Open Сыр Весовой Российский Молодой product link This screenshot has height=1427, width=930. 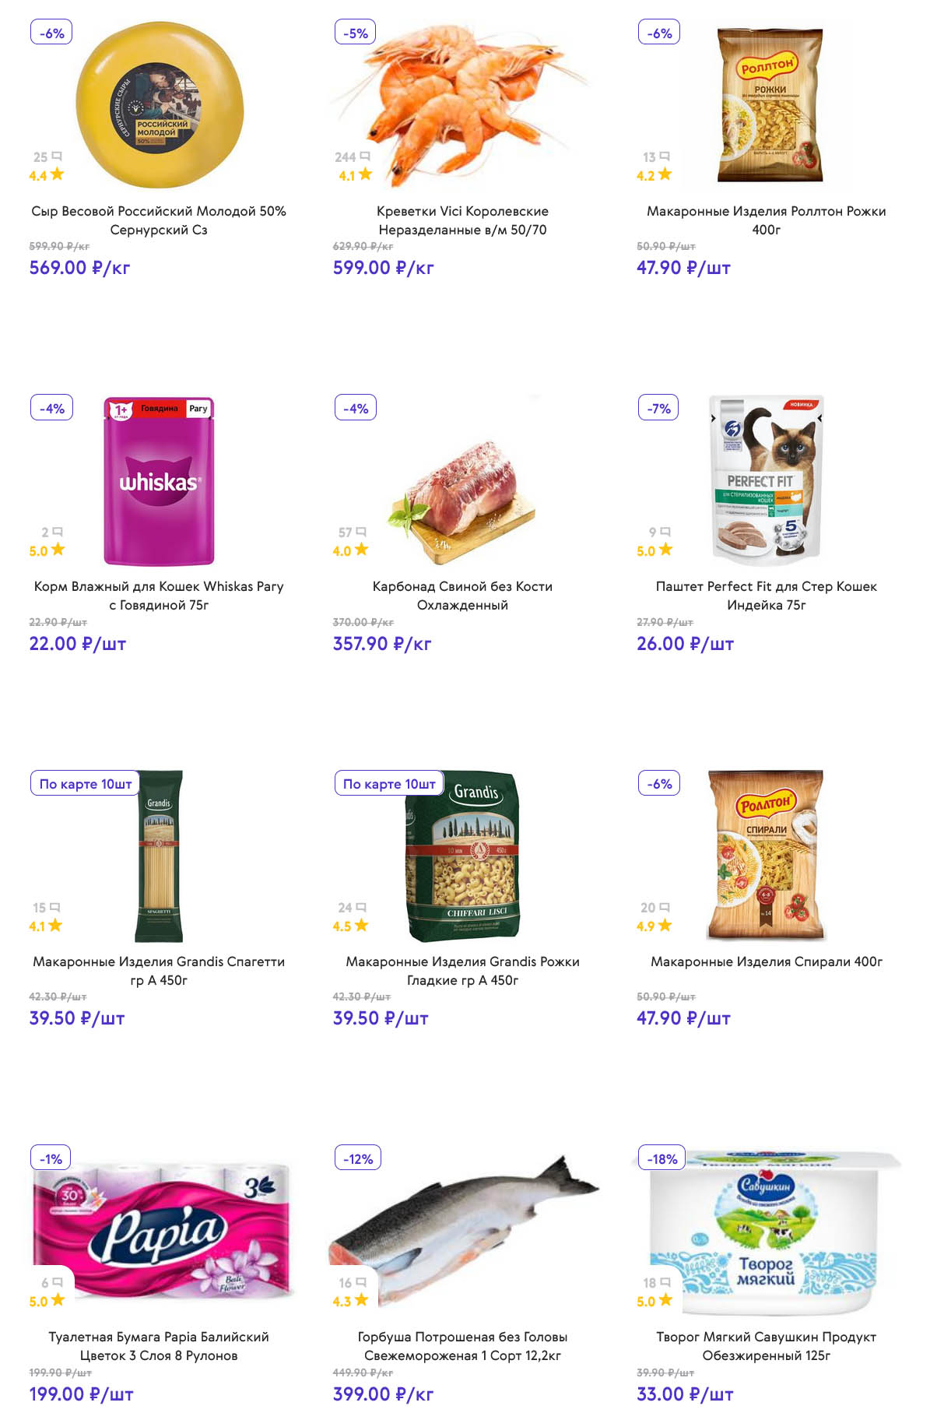[159, 220]
